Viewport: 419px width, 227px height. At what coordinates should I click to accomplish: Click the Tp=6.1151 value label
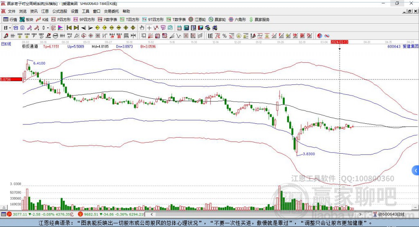(51, 46)
